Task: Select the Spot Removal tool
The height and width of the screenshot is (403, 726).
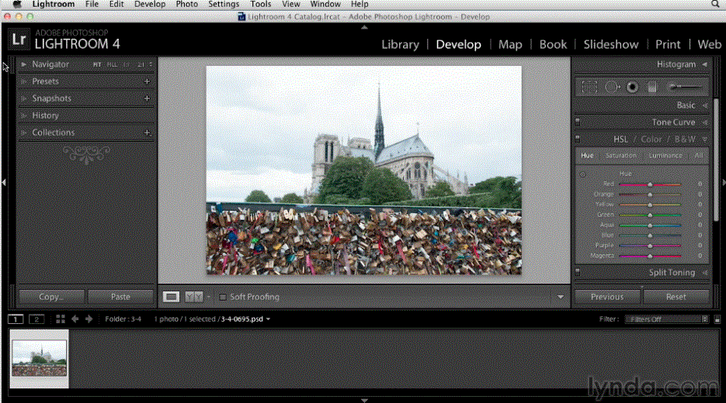Action: point(612,87)
